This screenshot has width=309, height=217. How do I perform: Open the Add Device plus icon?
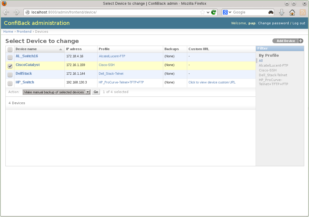click(300, 41)
